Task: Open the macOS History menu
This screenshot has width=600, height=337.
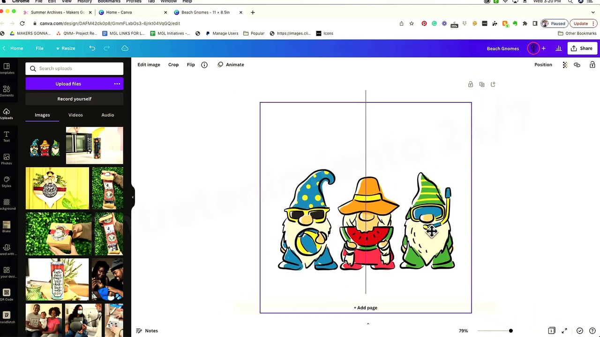Action: (x=84, y=1)
